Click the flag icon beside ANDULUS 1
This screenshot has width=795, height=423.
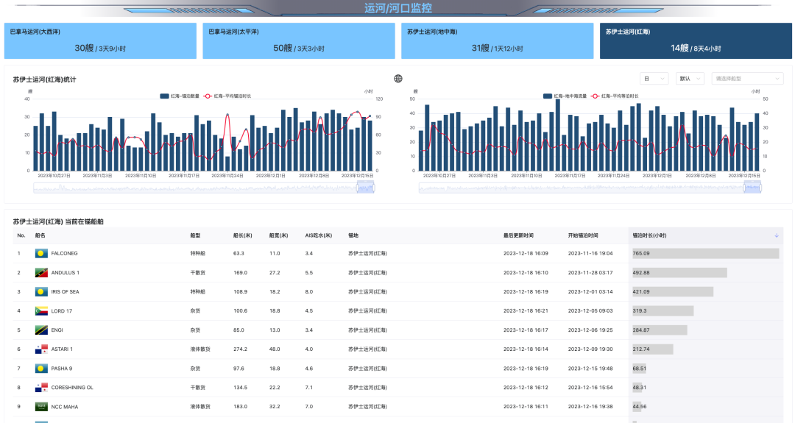41,272
